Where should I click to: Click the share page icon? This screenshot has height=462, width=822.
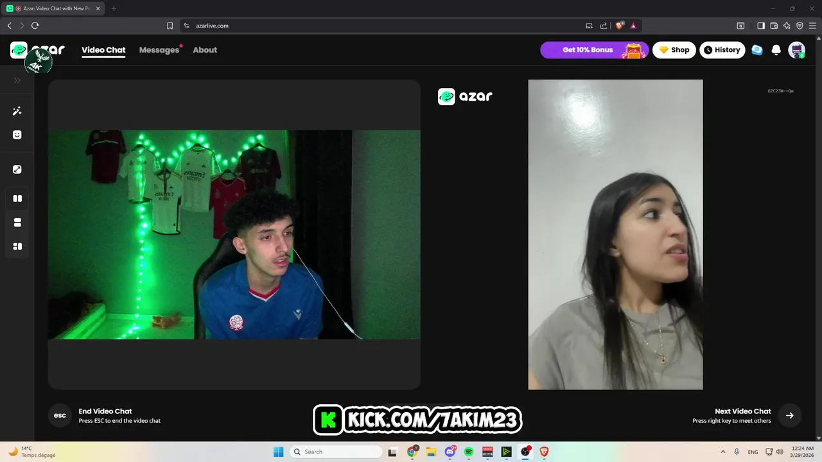pyautogui.click(x=604, y=26)
